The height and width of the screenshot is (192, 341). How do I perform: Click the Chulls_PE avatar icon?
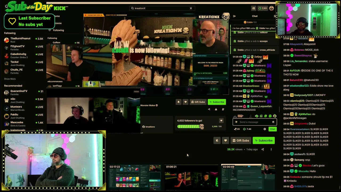(x=6, y=71)
